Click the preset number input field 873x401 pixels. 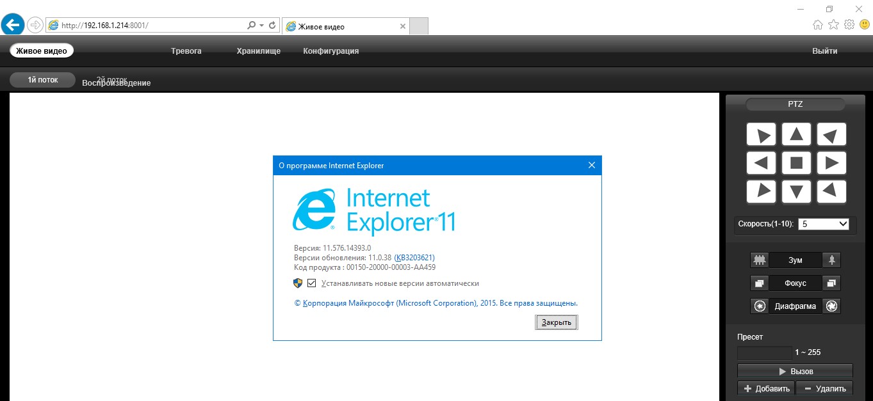pos(764,352)
